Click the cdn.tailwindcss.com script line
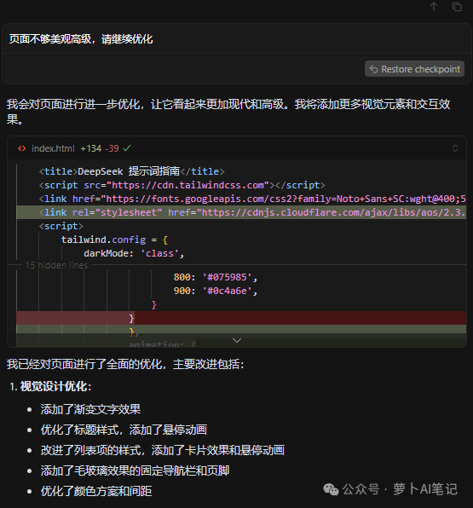This screenshot has width=473, height=508. coord(182,185)
